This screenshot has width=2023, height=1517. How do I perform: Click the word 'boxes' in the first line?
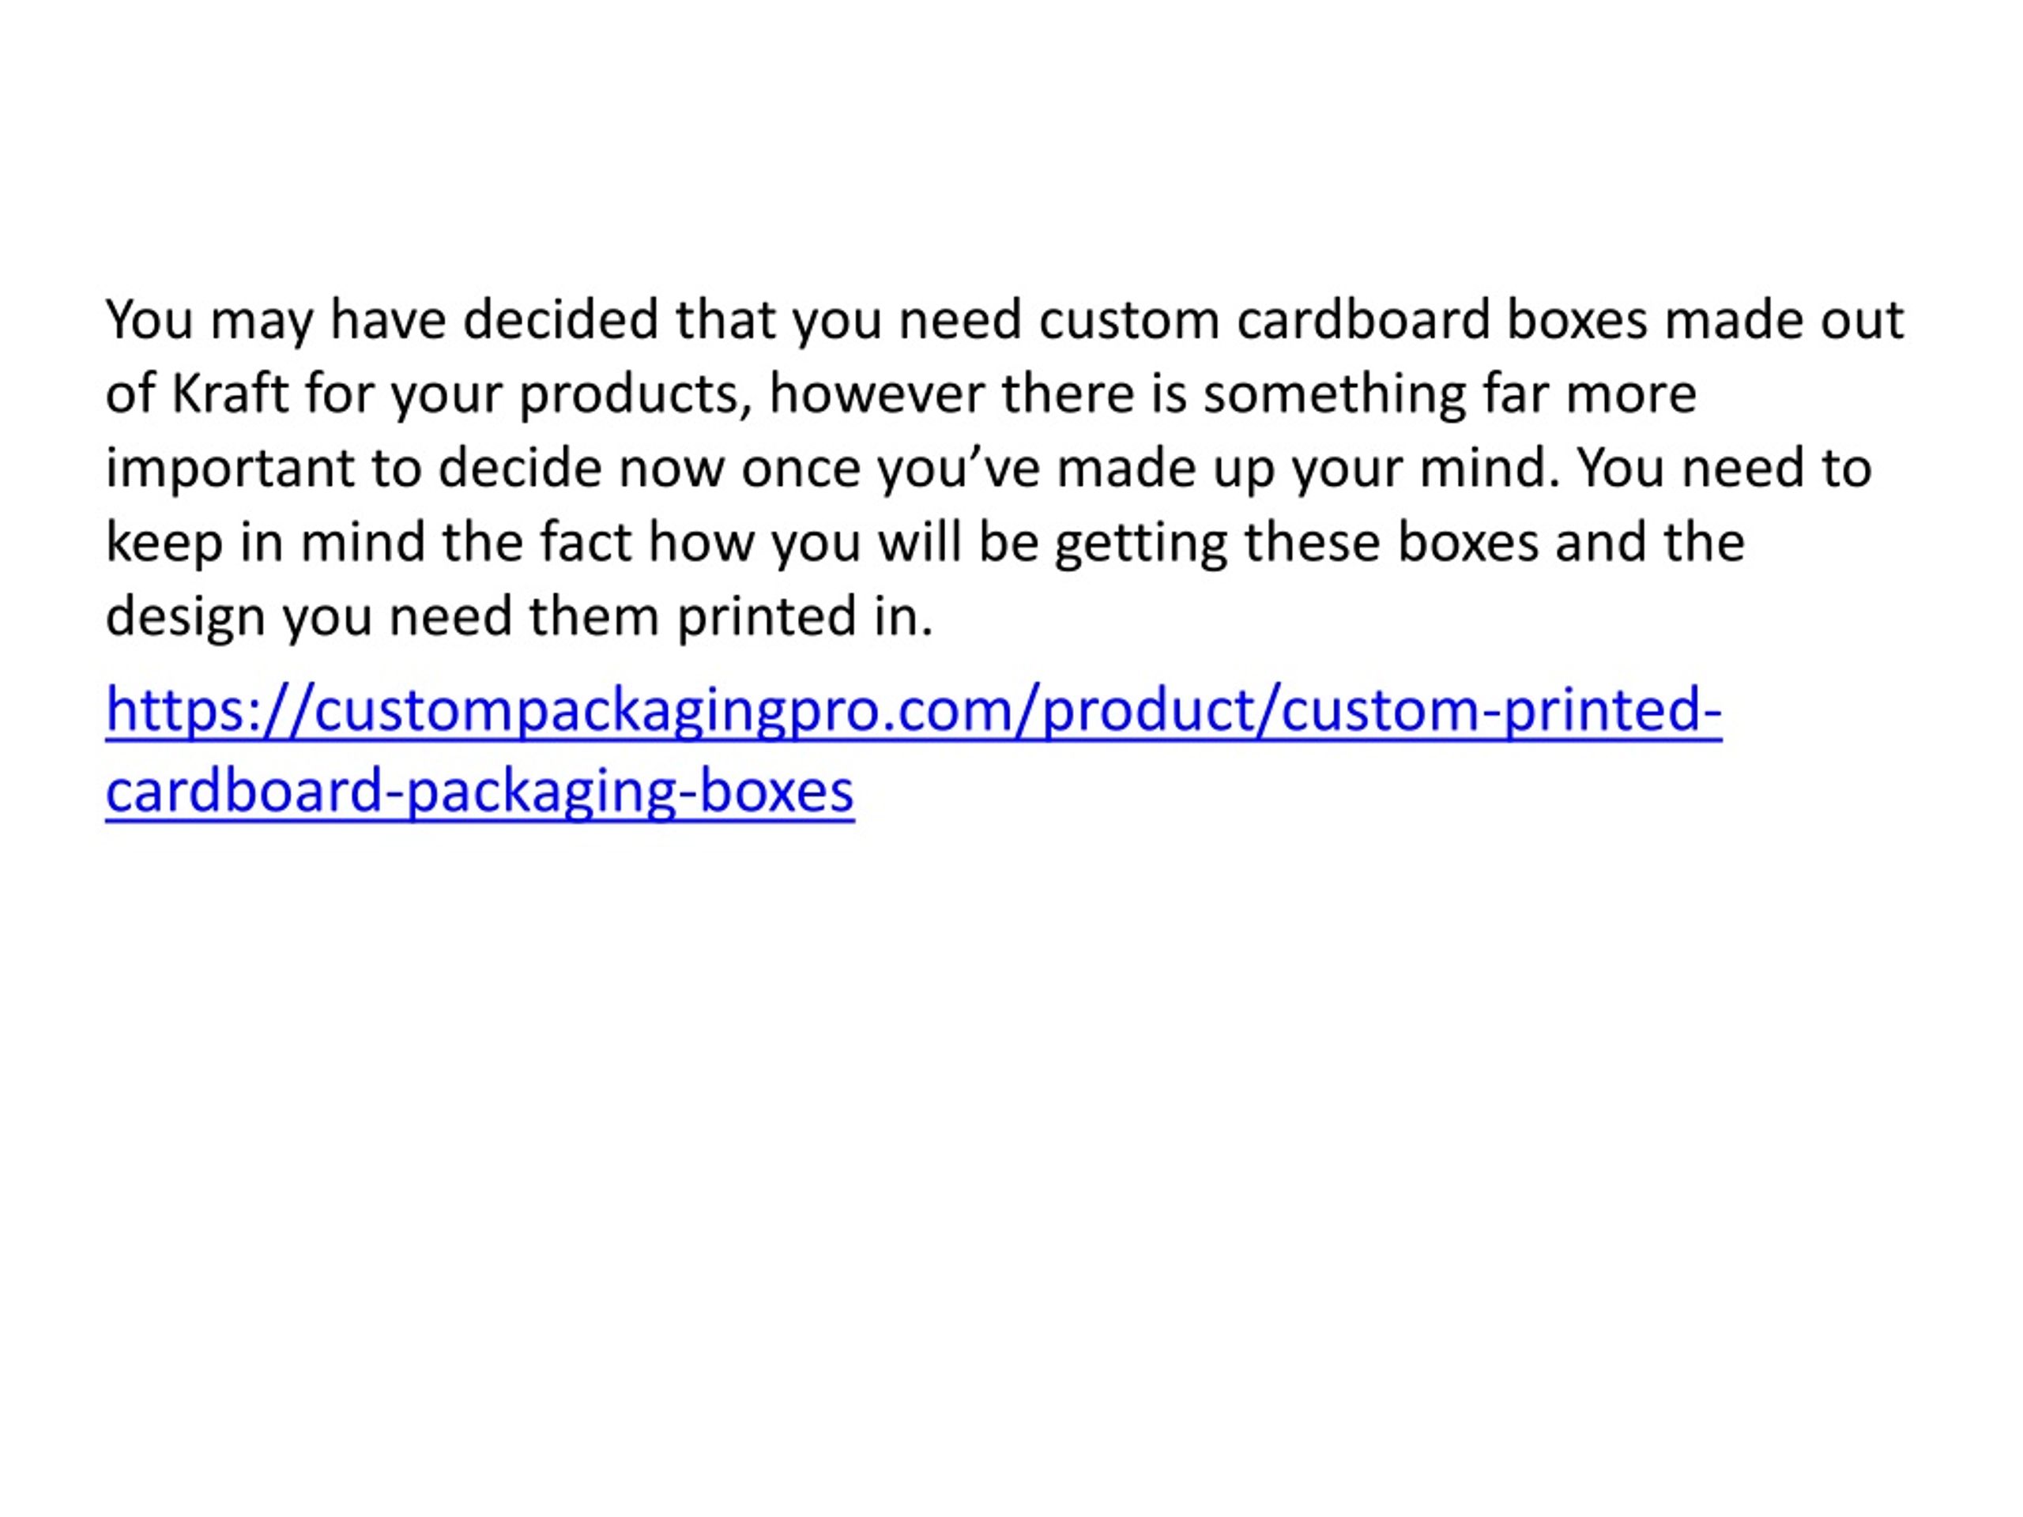(1577, 320)
